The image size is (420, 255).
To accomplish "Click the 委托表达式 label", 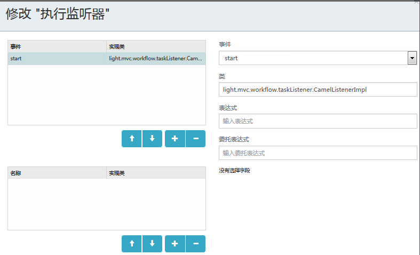I will (x=234, y=139).
